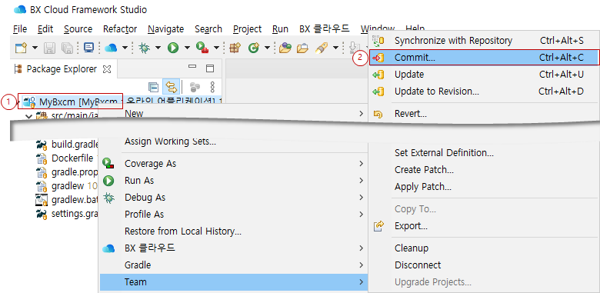
Task: Open the Refactor menu
Action: [120, 29]
